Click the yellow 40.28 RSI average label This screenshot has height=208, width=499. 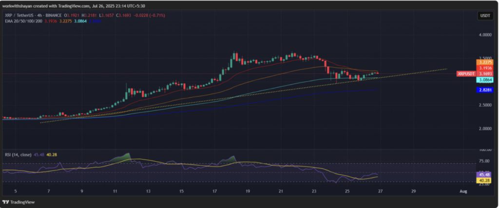[x=484, y=180]
